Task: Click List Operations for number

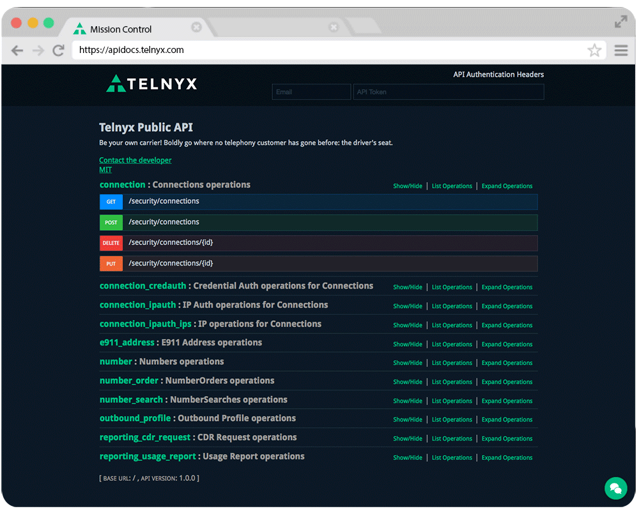Action: pos(452,363)
